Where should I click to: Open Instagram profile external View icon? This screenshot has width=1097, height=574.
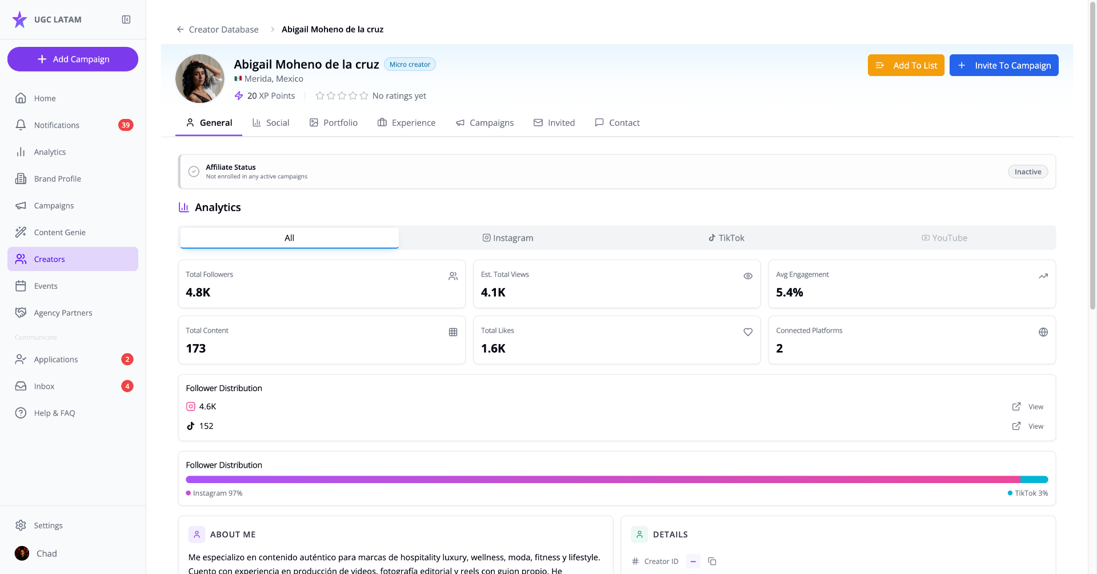1016,406
